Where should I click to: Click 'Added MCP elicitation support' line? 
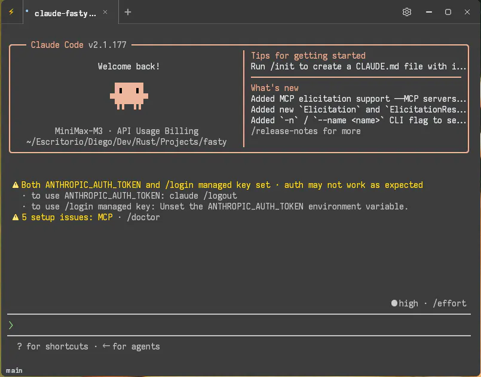[359, 99]
